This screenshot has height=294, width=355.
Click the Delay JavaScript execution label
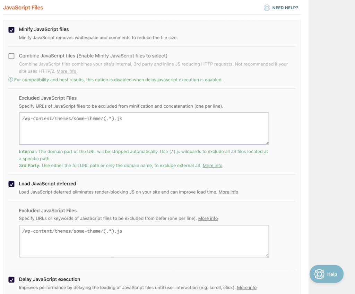tap(50, 279)
